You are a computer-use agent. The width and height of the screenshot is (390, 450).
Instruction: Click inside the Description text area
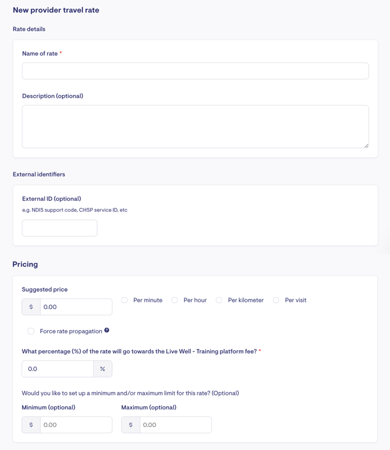tap(196, 126)
